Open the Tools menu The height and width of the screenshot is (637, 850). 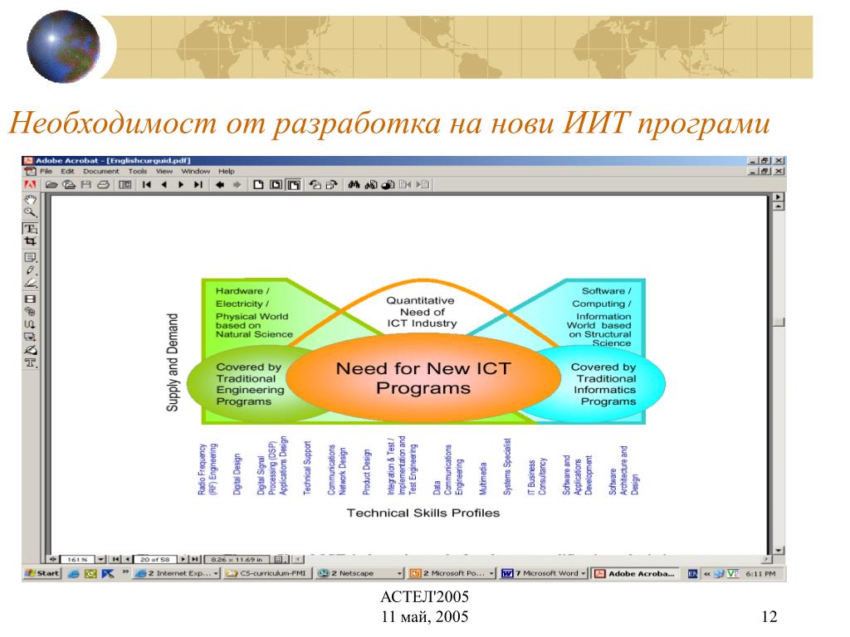pos(138,171)
